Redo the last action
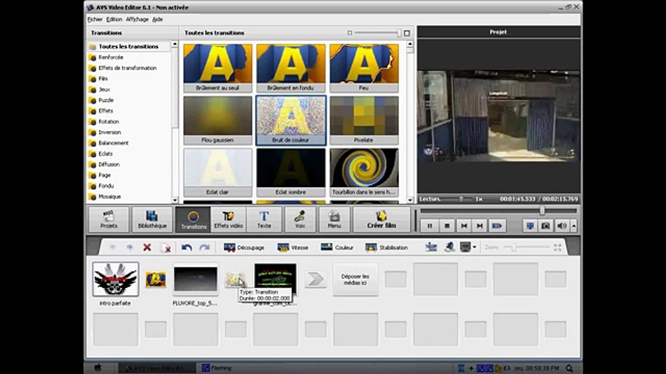Image resolution: width=666 pixels, height=374 pixels. (x=204, y=248)
